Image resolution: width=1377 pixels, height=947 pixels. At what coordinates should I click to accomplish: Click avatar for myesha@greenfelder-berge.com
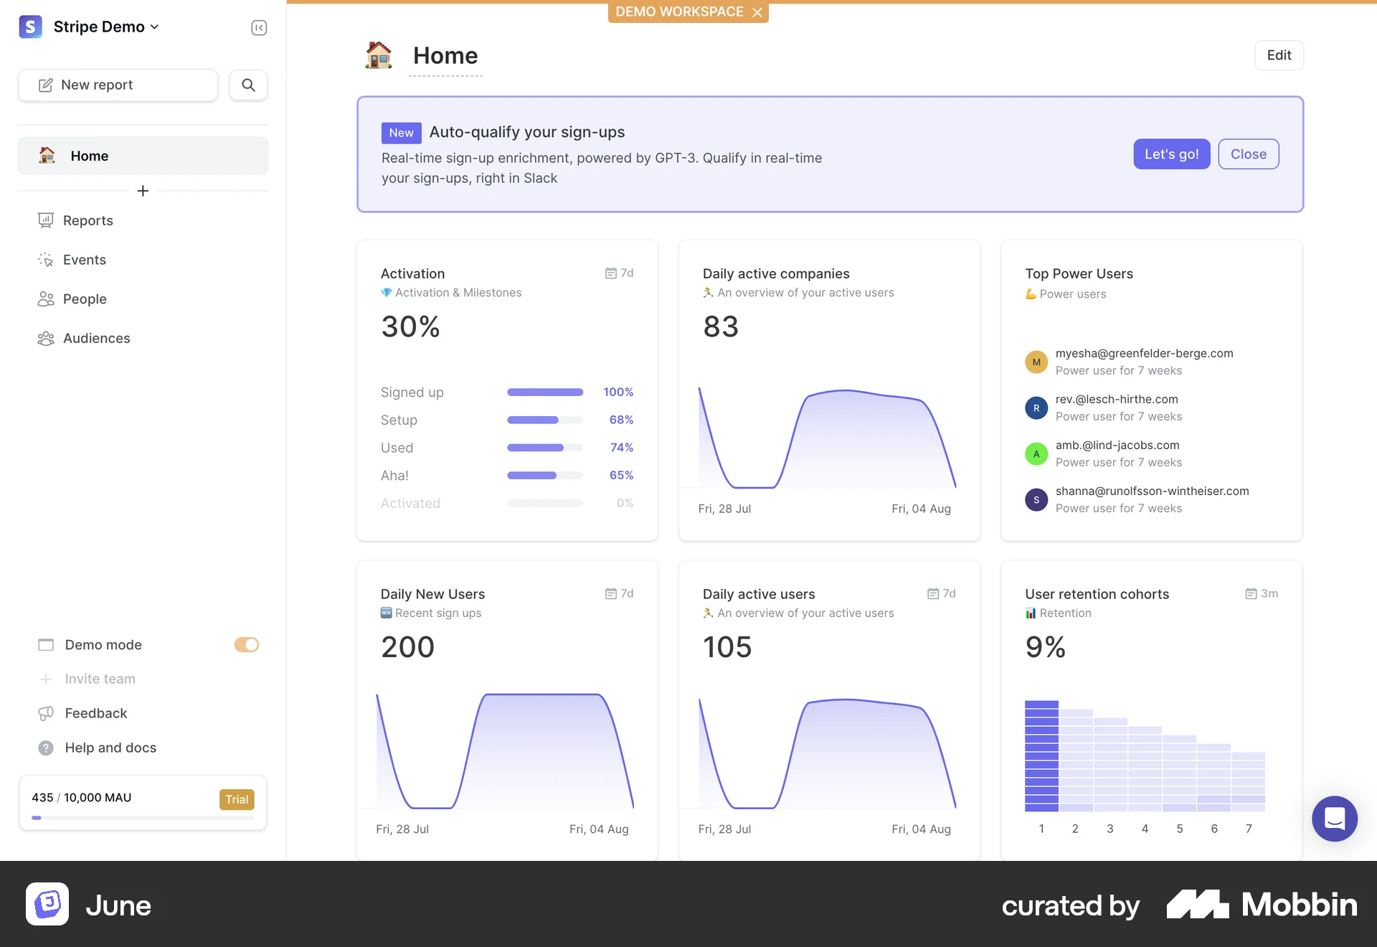coord(1036,362)
